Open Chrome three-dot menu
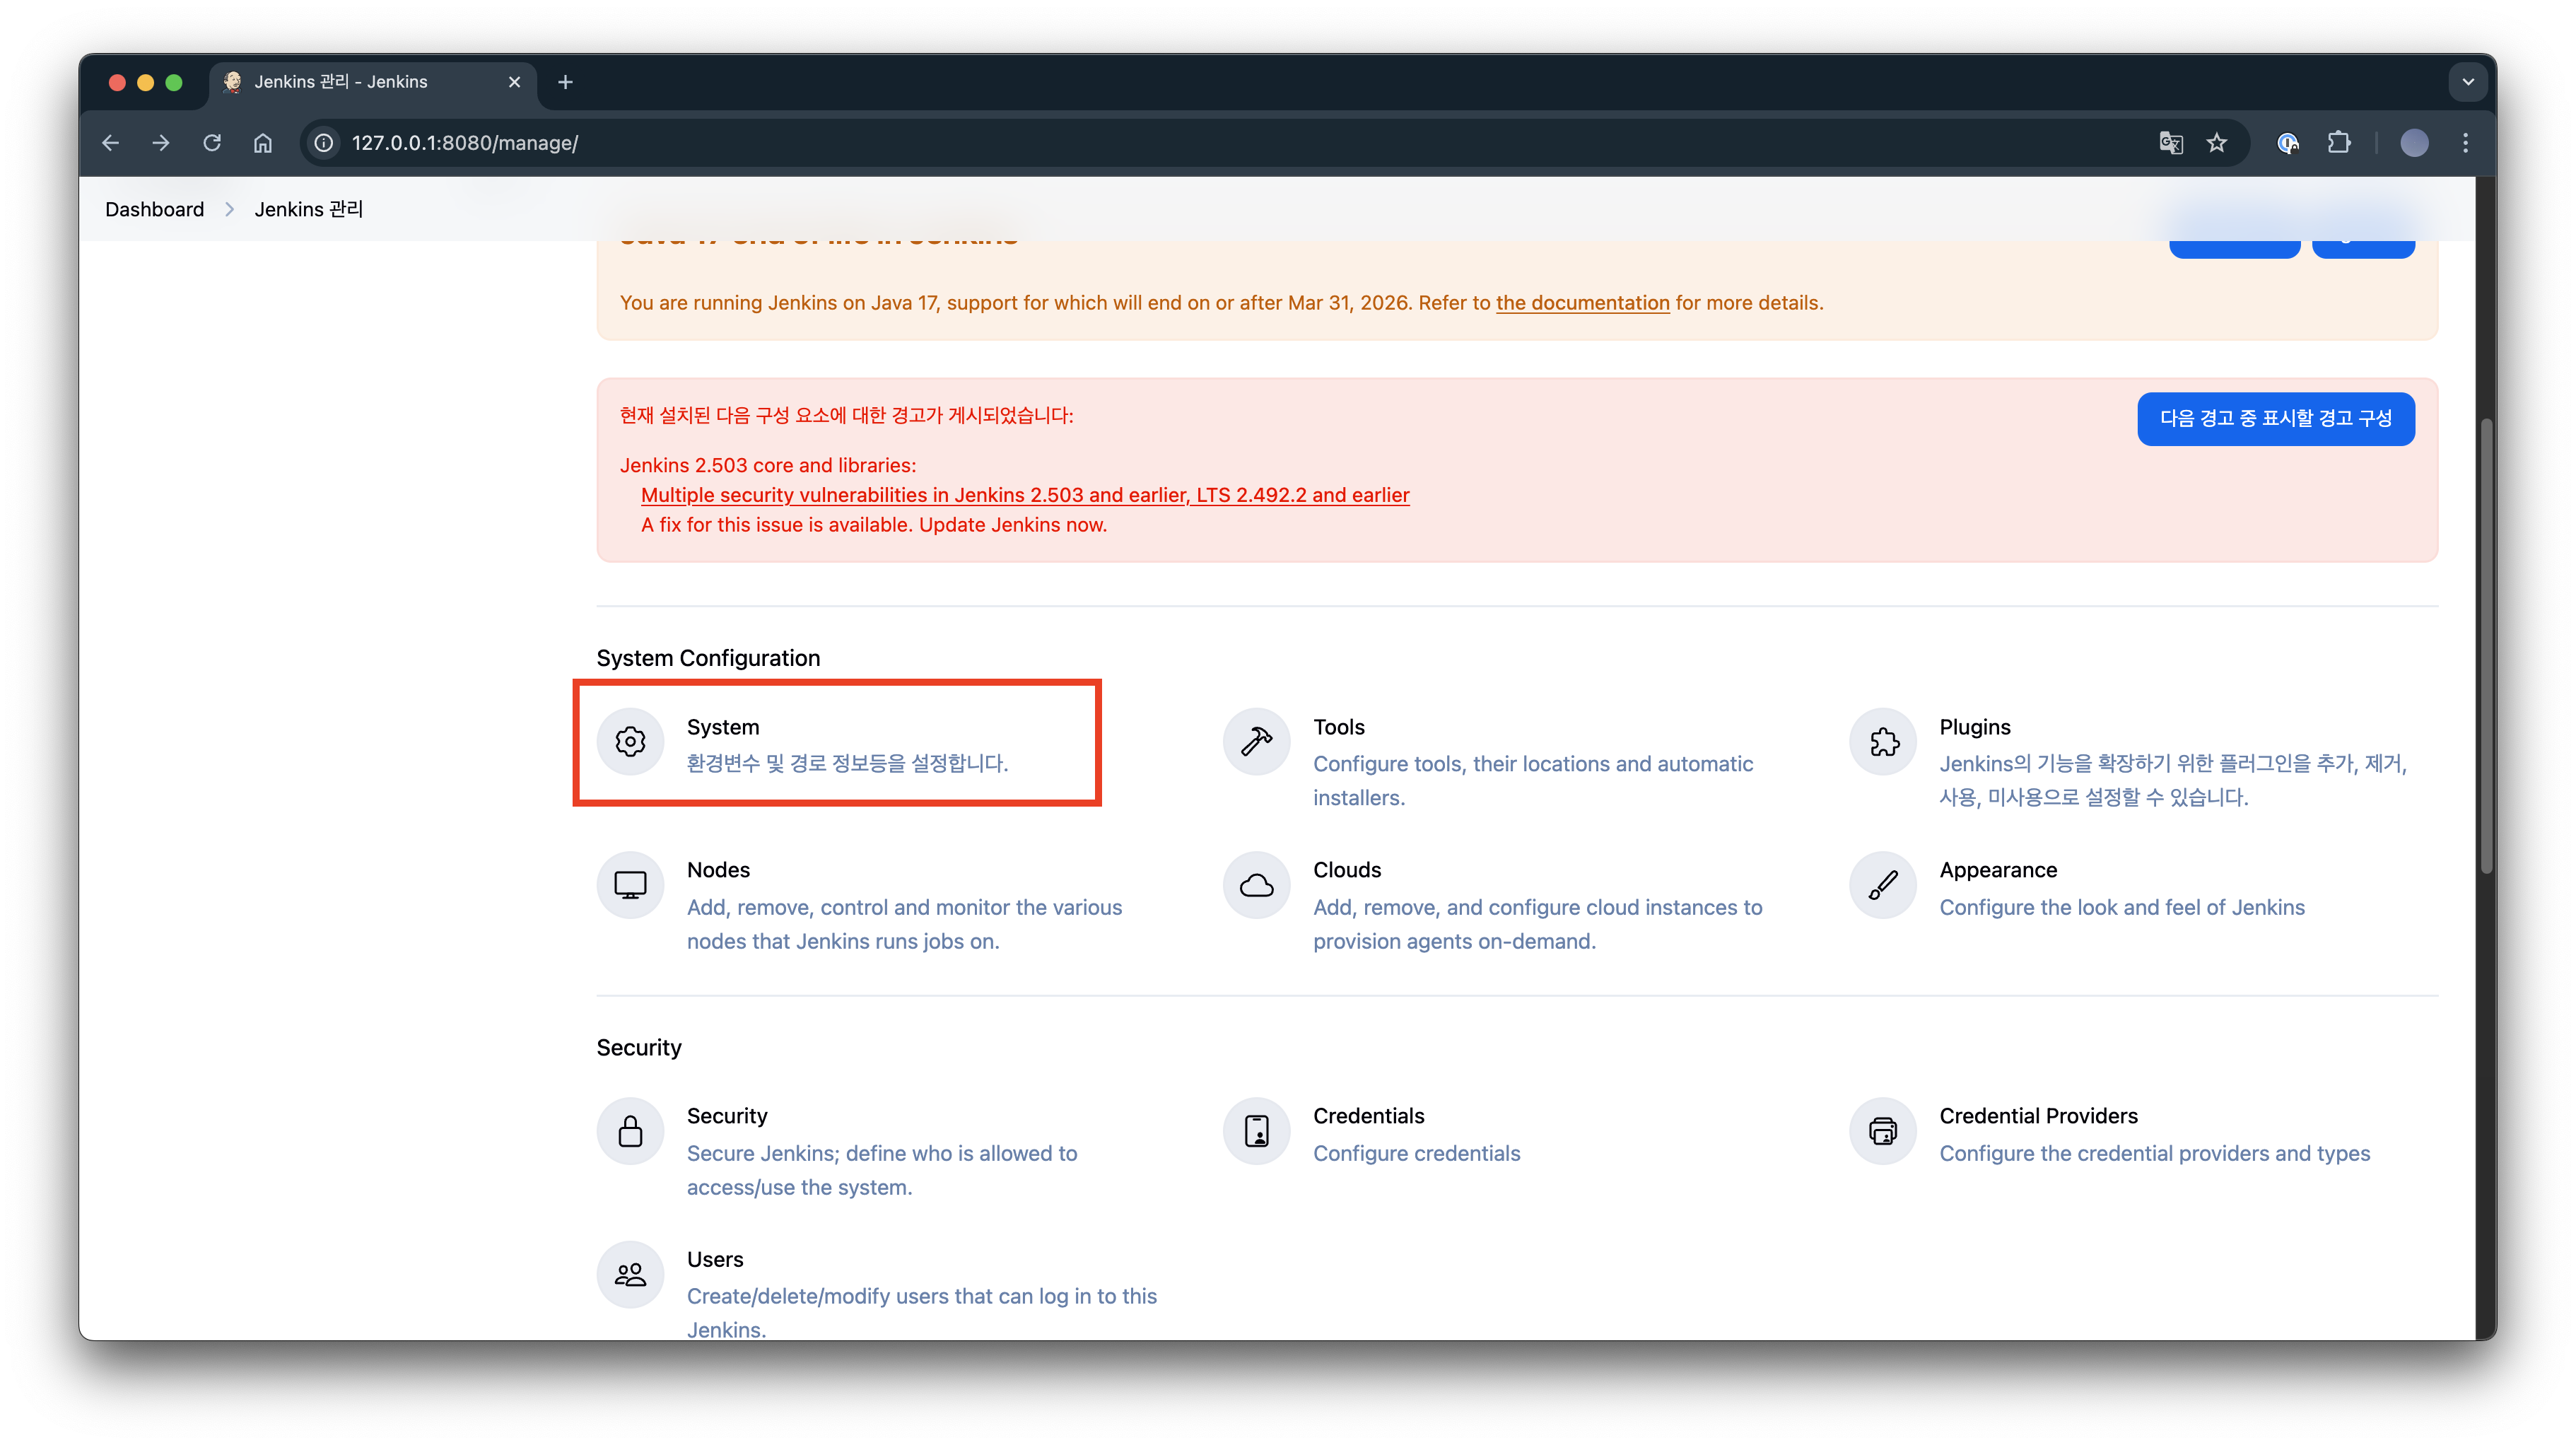Screen dimensions: 2576x1445 point(2465,143)
